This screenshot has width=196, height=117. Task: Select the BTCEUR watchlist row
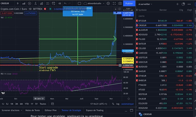coord(164,21)
